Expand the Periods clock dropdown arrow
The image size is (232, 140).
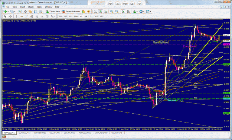click(144, 12)
